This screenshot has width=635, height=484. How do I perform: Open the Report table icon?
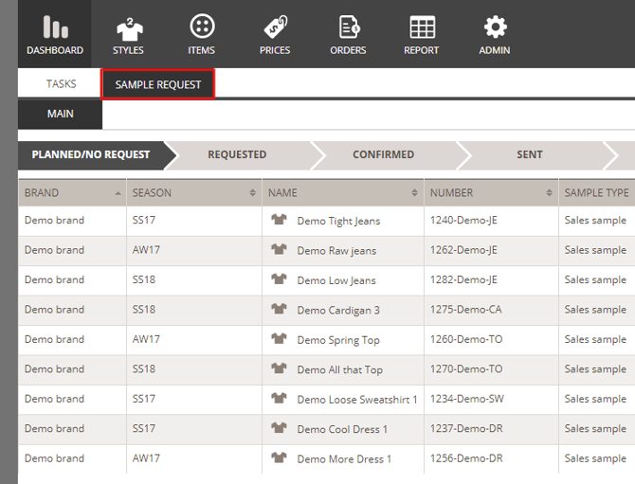(x=422, y=27)
